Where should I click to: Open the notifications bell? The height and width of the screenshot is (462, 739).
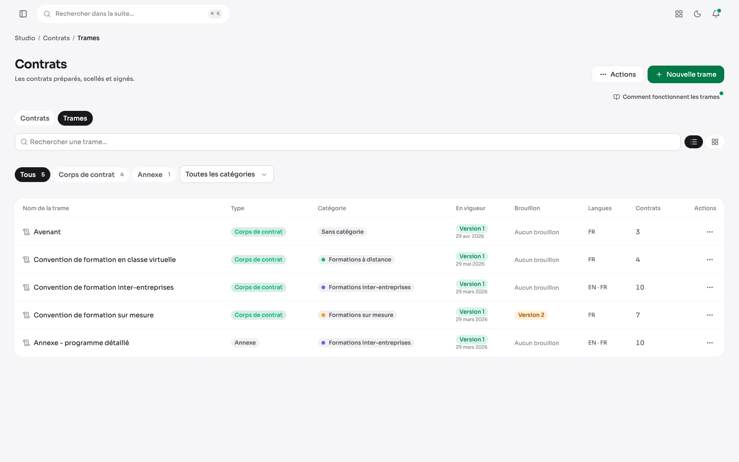[x=716, y=14]
